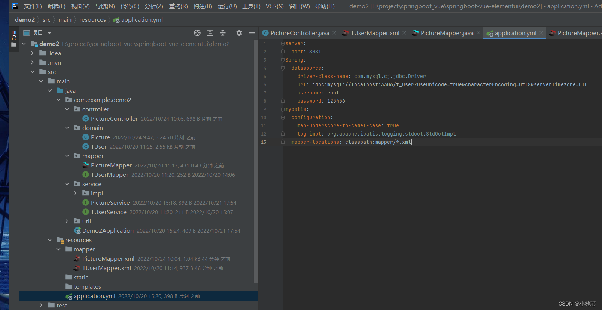Click the locate-in-project target icon
The image size is (602, 310).
pyautogui.click(x=197, y=33)
